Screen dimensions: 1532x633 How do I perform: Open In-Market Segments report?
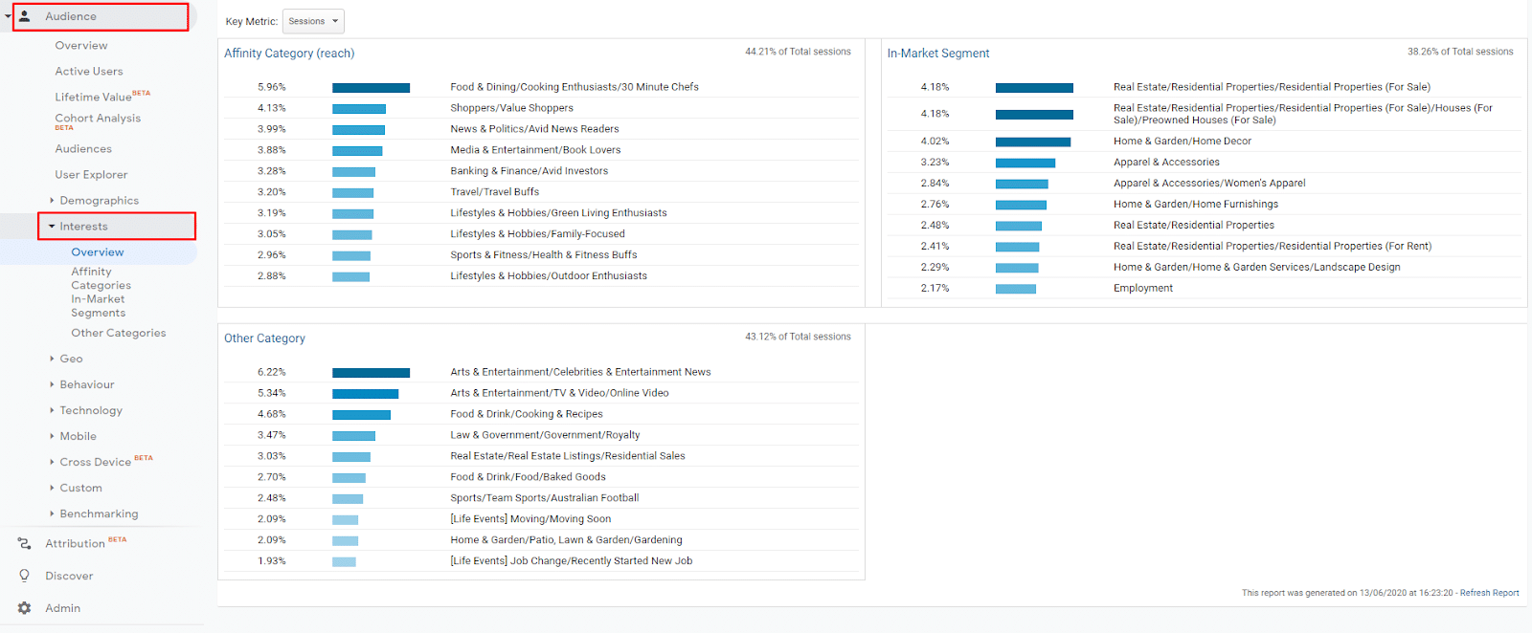pos(98,306)
